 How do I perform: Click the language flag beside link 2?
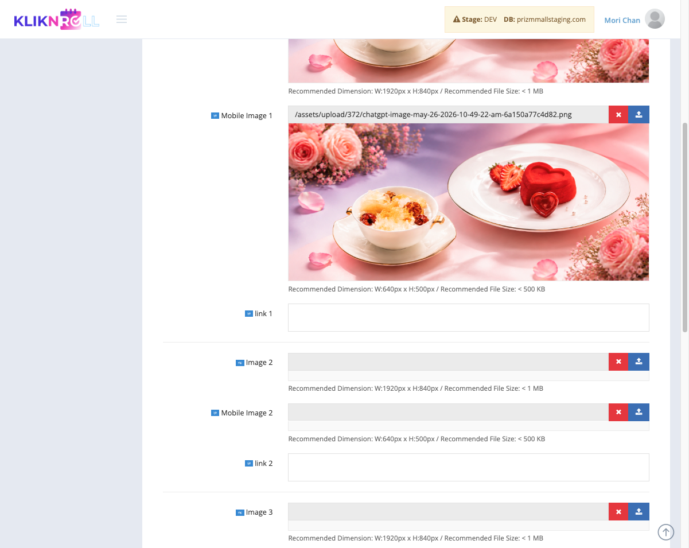(x=249, y=464)
